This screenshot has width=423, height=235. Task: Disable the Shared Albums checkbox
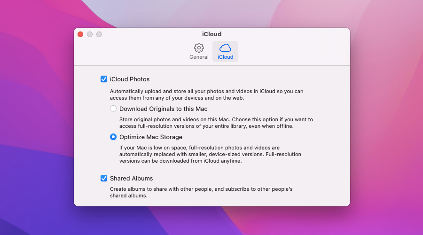[x=104, y=178]
